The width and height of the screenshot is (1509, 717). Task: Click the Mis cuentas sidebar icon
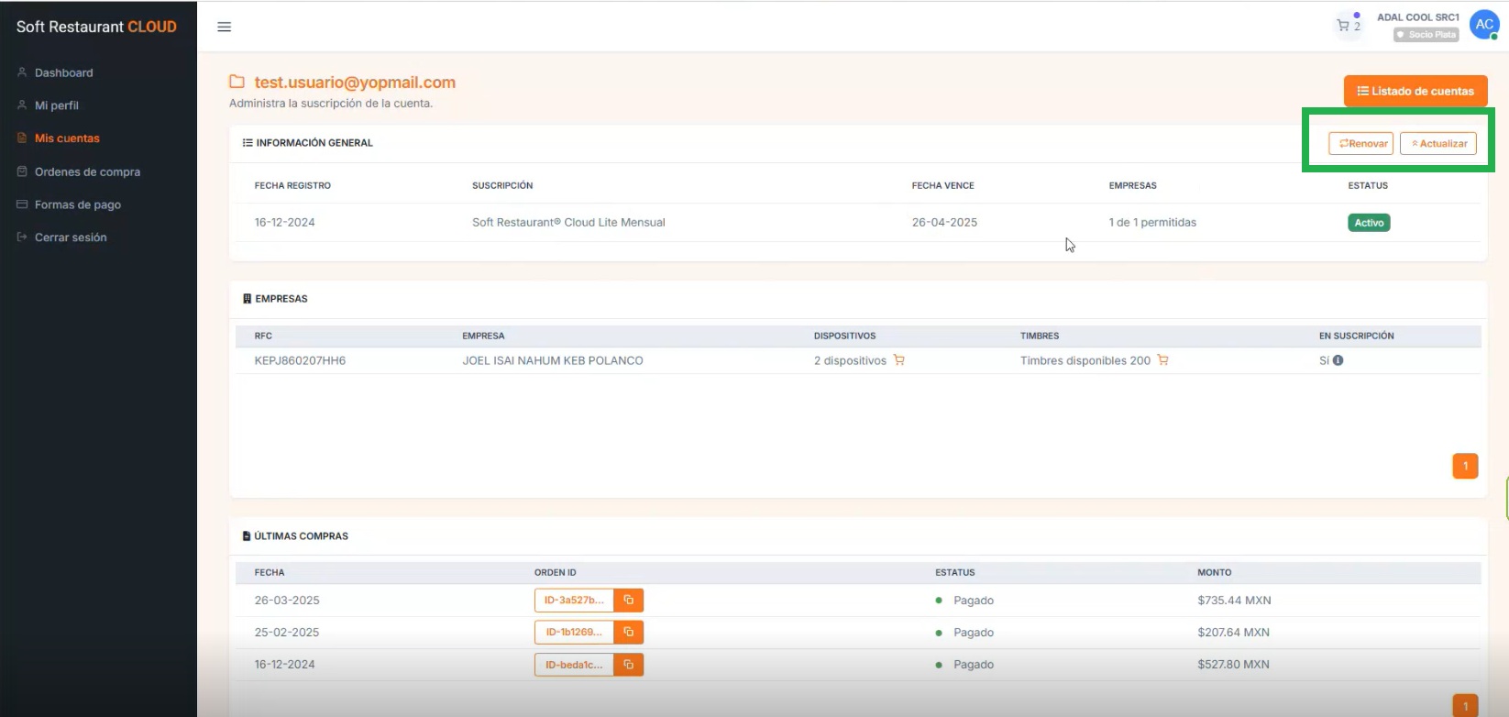[x=22, y=138]
